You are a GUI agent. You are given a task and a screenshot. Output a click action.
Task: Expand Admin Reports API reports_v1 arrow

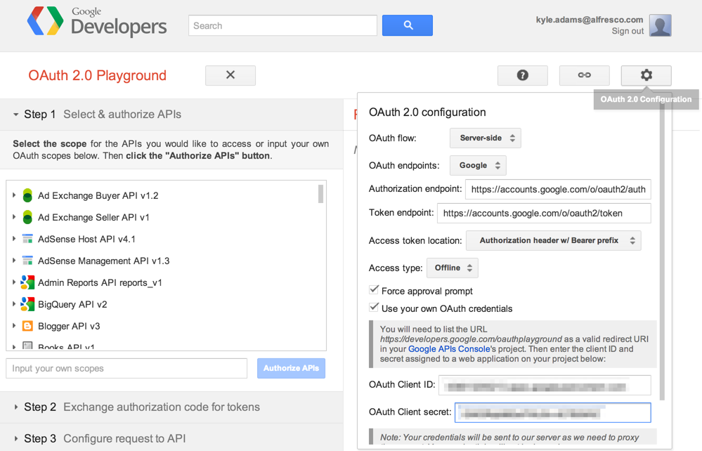14,282
